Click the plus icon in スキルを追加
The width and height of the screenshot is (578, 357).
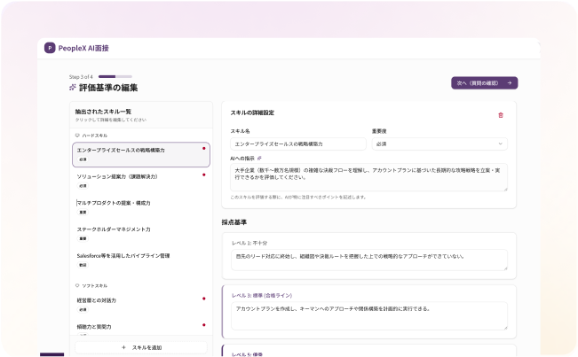(123, 347)
